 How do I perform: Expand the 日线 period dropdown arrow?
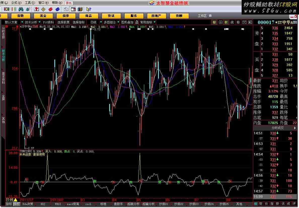[x=101, y=22]
